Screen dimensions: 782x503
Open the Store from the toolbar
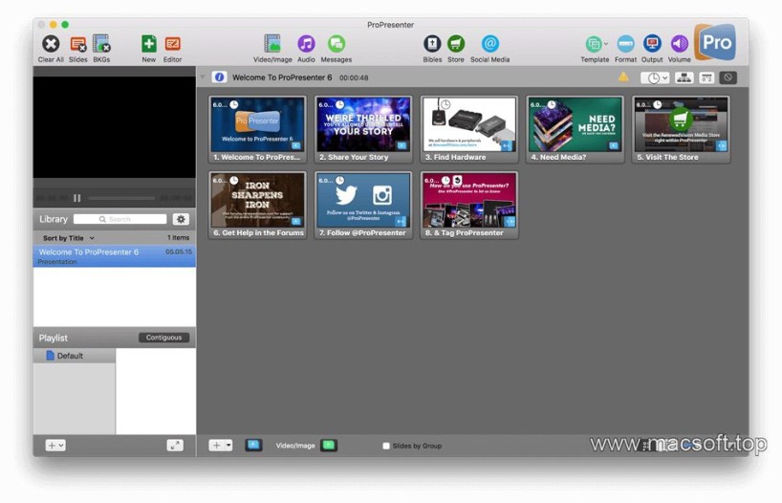click(x=456, y=44)
